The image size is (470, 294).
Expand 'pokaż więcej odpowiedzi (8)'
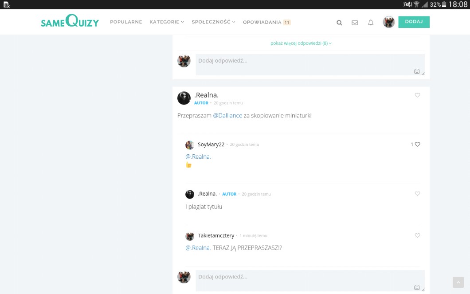(301, 43)
